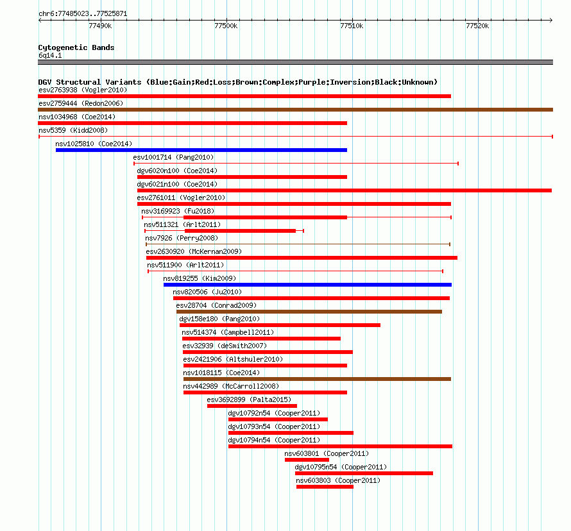Viewport: 571px width, 531px height.
Task: Select dgv10794n54 (Cooper2011) label
Action: click(x=274, y=440)
